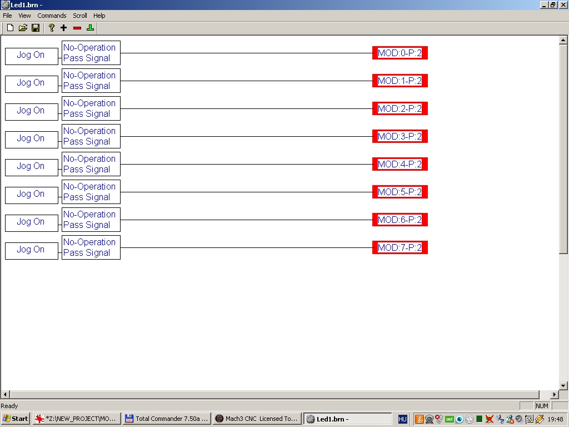This screenshot has width=569, height=427.
Task: Select No-Operation Pass Signal on MOD:7-P:2 rung
Action: (91, 247)
